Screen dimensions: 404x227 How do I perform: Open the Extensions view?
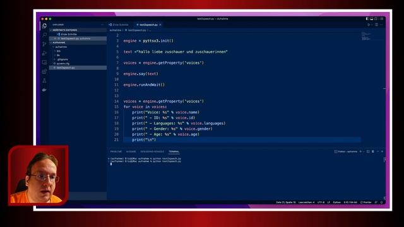pyautogui.click(x=44, y=71)
